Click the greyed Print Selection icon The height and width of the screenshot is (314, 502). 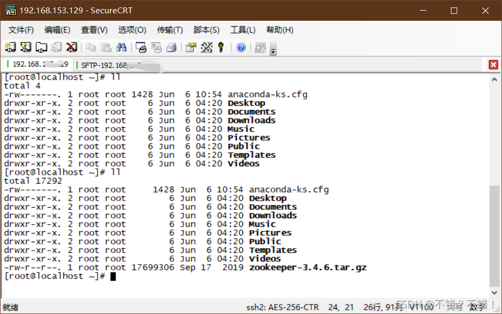pos(156,47)
